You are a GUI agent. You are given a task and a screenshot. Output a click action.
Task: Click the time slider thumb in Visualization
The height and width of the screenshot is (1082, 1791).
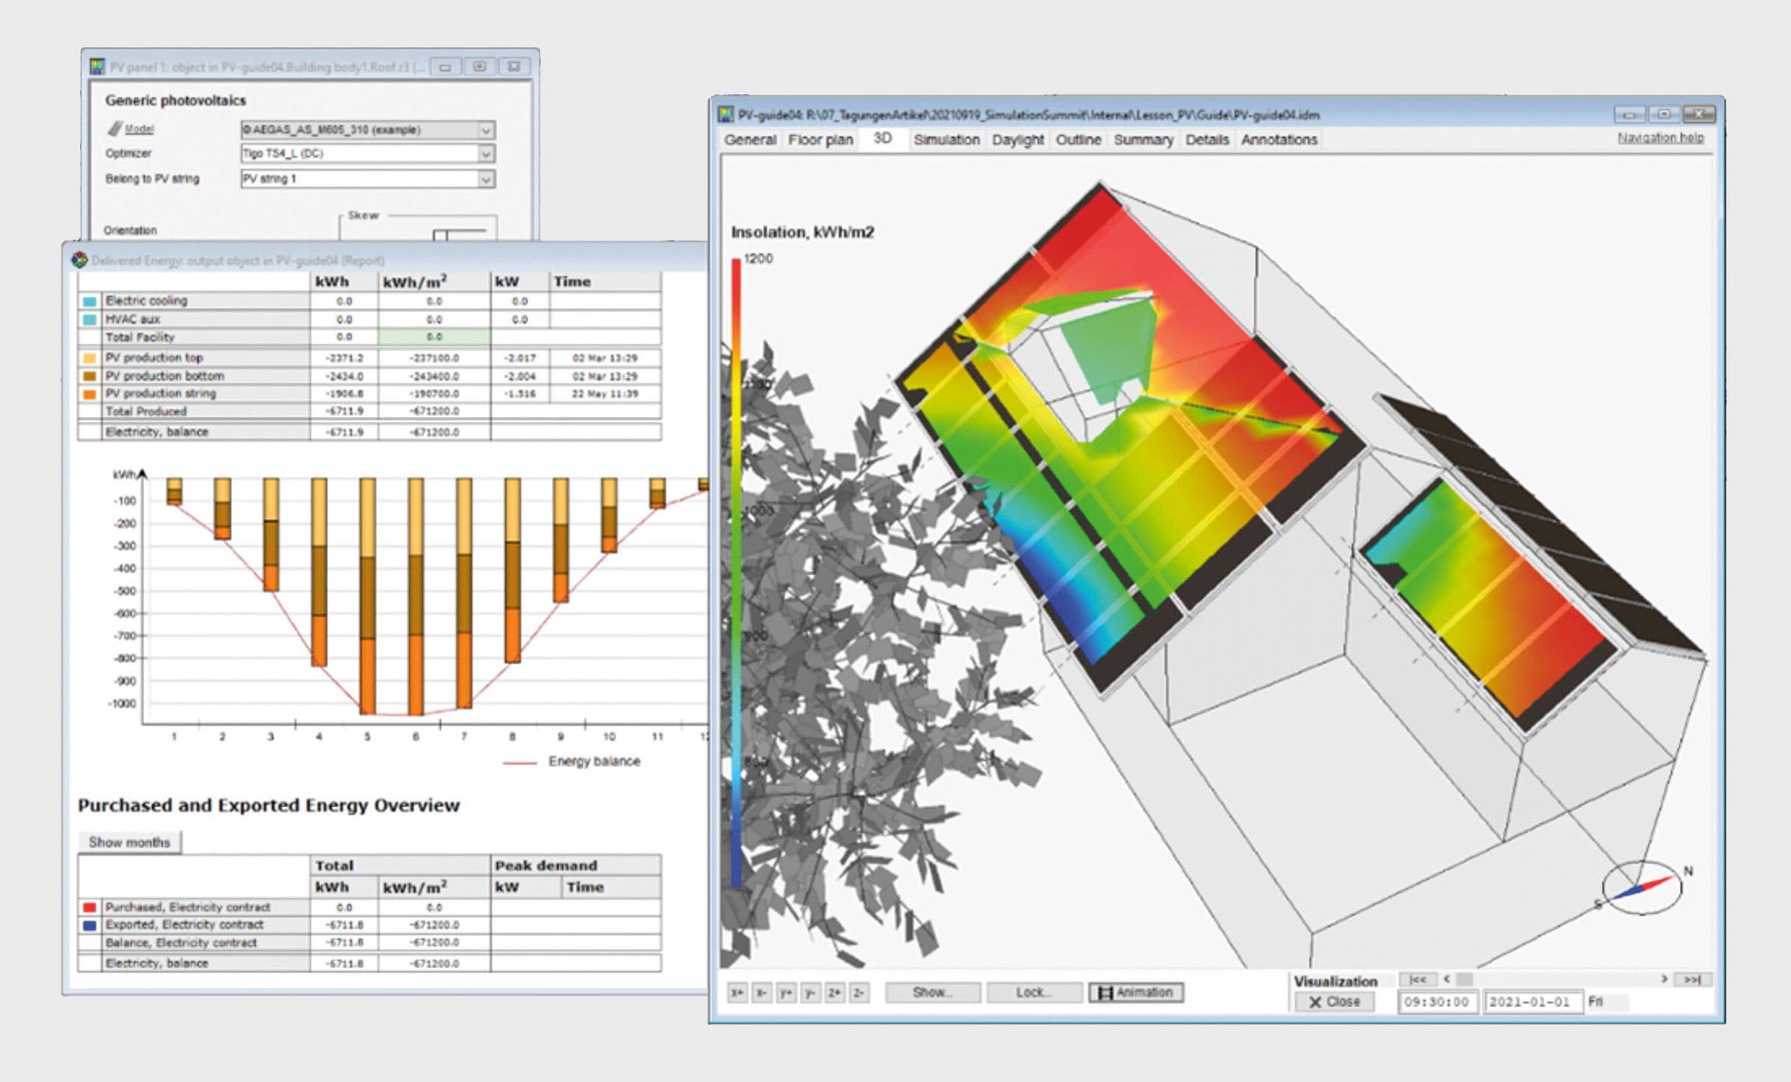pyautogui.click(x=1465, y=979)
